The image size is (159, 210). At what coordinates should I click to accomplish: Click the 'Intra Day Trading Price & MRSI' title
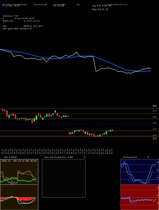pyautogui.click(x=65, y=157)
